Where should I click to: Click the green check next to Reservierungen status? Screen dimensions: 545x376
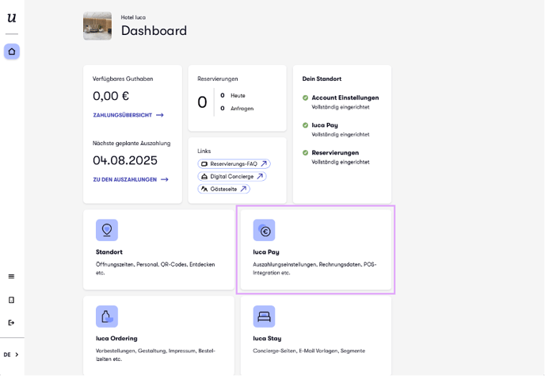tap(305, 153)
